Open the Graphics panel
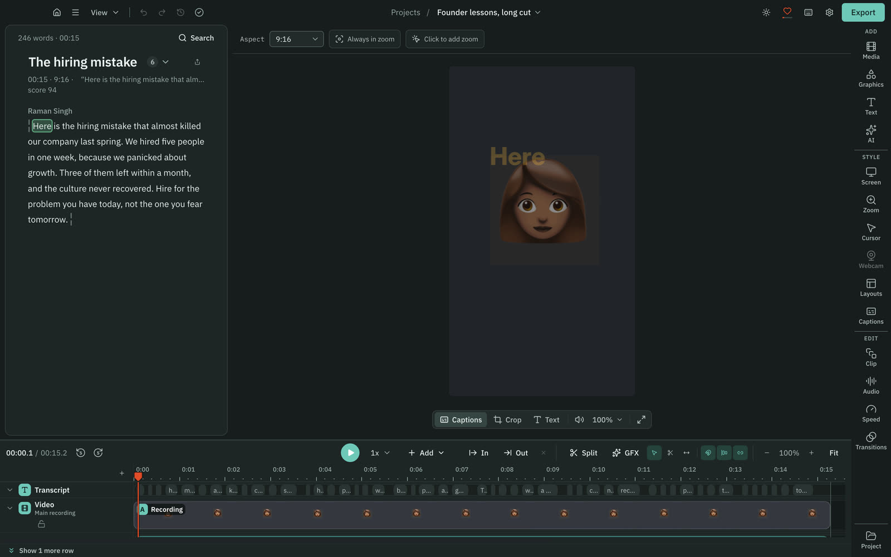 [871, 78]
